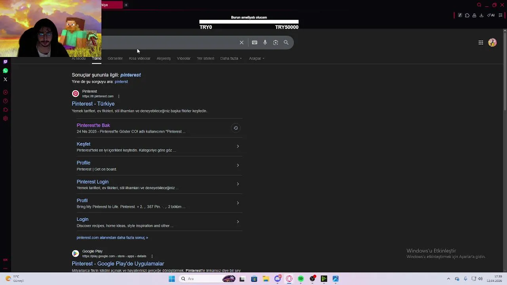Screen dimensions: 507x285
Task: Open a new browser tab with plus
Action: tap(126, 5)
